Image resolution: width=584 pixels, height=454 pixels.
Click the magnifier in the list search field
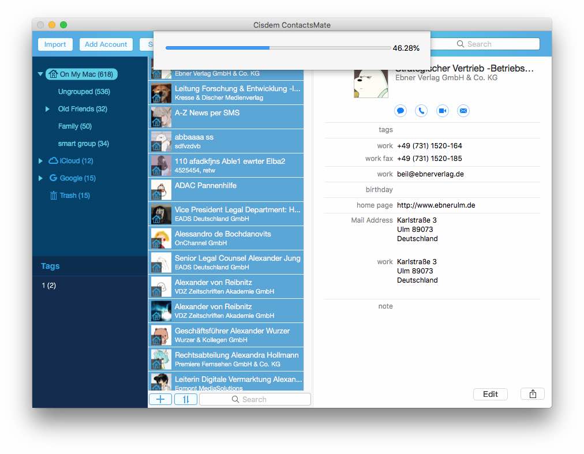tap(235, 399)
